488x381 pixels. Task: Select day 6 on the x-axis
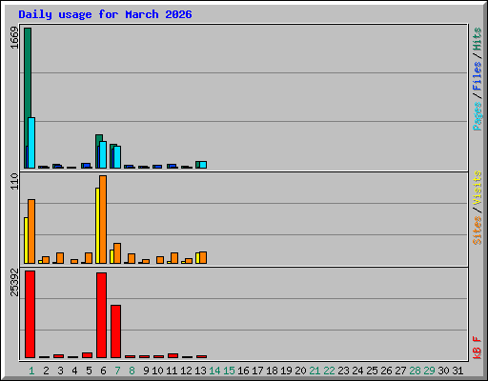pos(103,371)
